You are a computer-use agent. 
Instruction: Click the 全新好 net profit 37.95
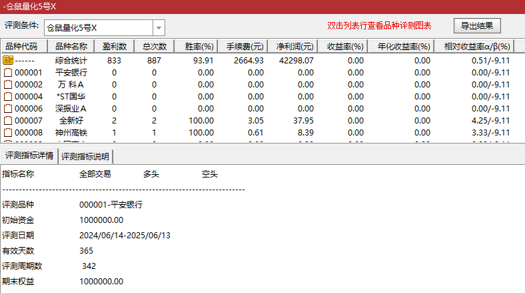(x=303, y=121)
